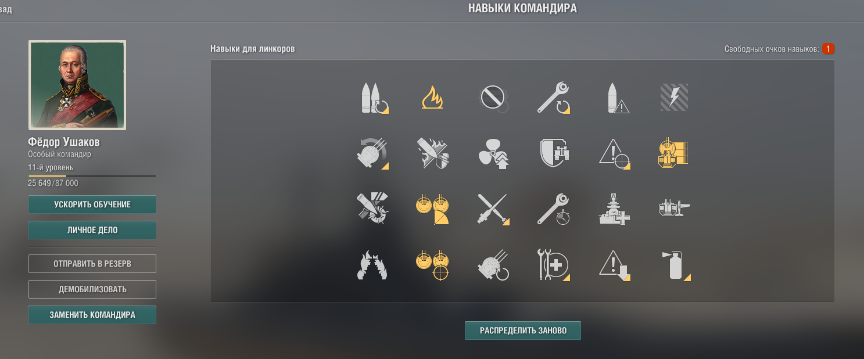Click the warning triangle with crosshair skill
This screenshot has width=864, height=359.
pos(615,153)
